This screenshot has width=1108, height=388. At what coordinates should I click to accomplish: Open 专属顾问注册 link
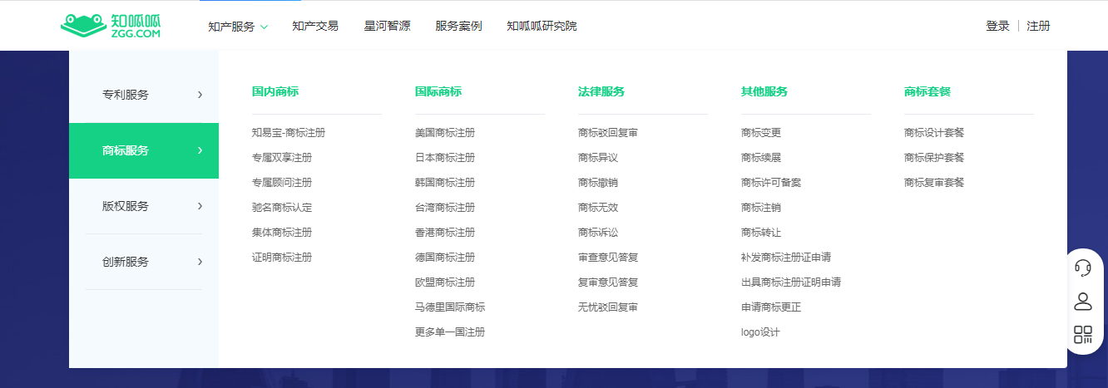[x=282, y=183]
